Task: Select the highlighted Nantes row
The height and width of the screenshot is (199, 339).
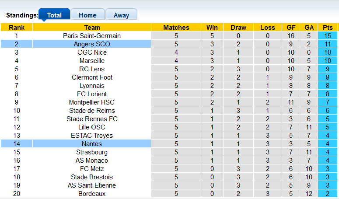Action: (92, 144)
